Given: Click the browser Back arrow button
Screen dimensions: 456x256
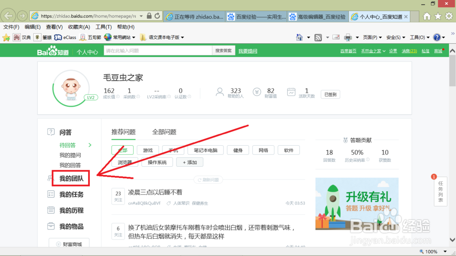Looking at the screenshot, I should 8,15.
